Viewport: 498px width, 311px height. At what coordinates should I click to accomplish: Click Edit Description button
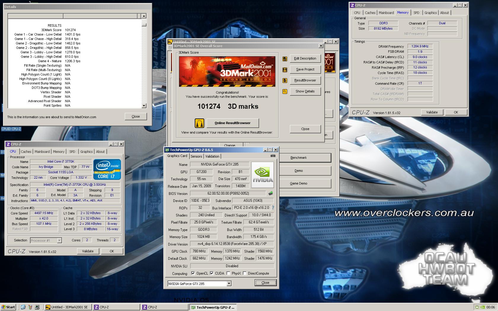pos(305,59)
